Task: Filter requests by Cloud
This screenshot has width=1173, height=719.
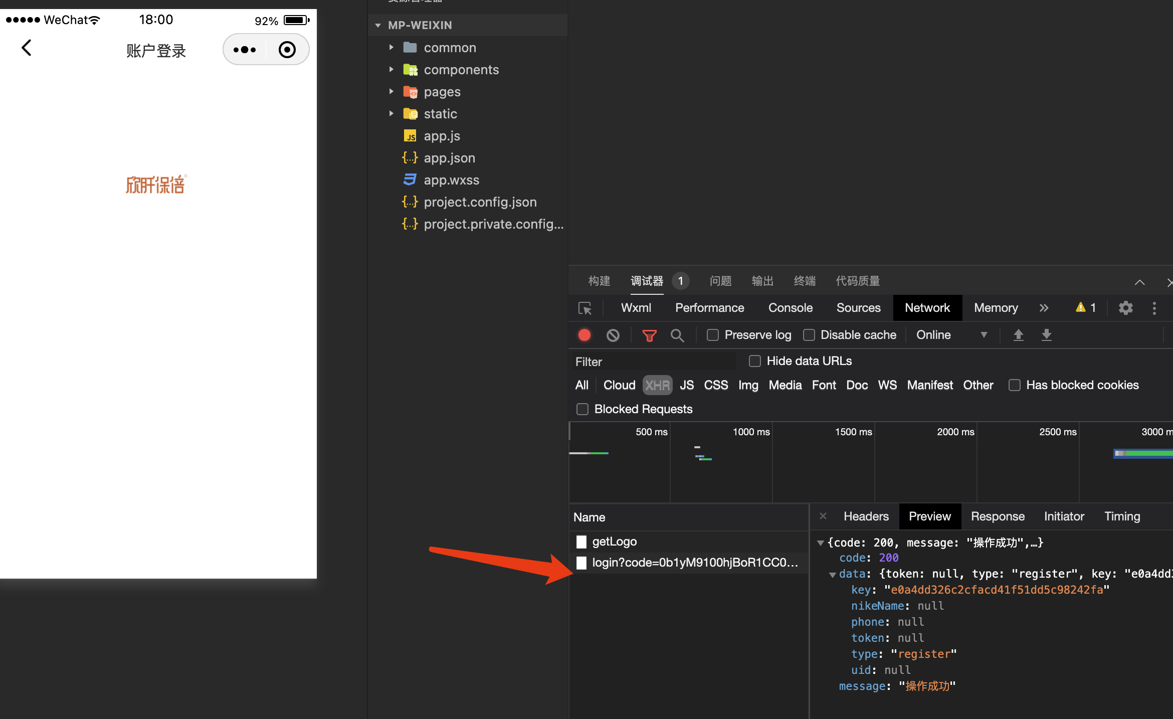Action: click(x=619, y=385)
